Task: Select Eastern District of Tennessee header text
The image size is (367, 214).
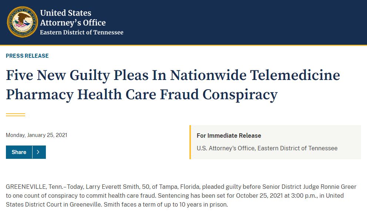Action: (x=81, y=32)
